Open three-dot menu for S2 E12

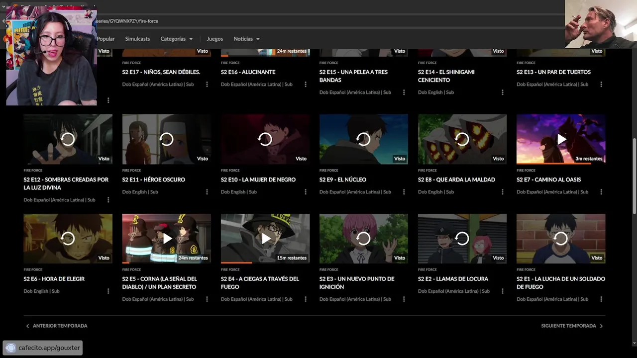tap(108, 200)
